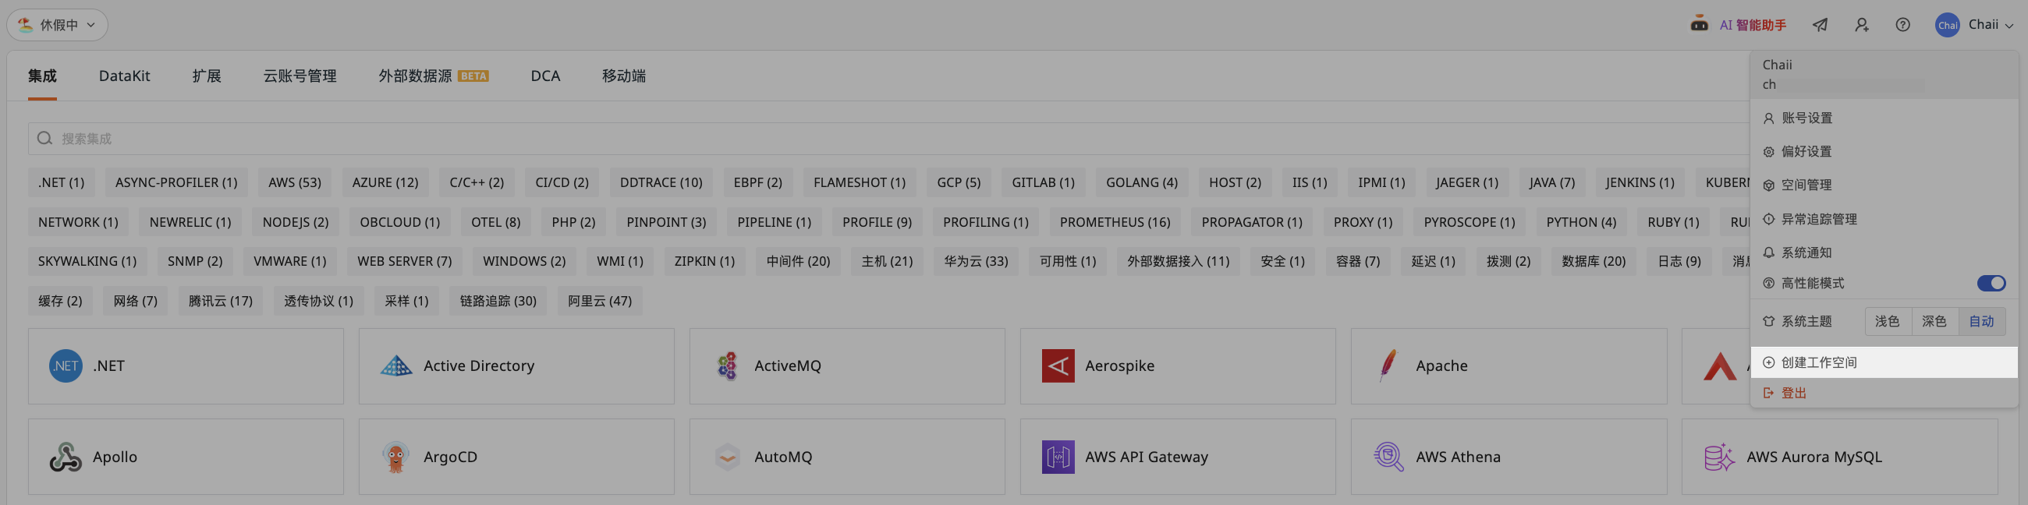Click the 异常追踪管理 icon
The width and height of the screenshot is (2028, 505).
click(x=1768, y=219)
